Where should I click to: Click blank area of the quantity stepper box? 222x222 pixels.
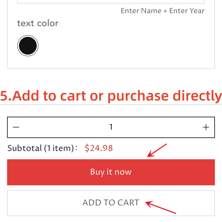click(64, 127)
